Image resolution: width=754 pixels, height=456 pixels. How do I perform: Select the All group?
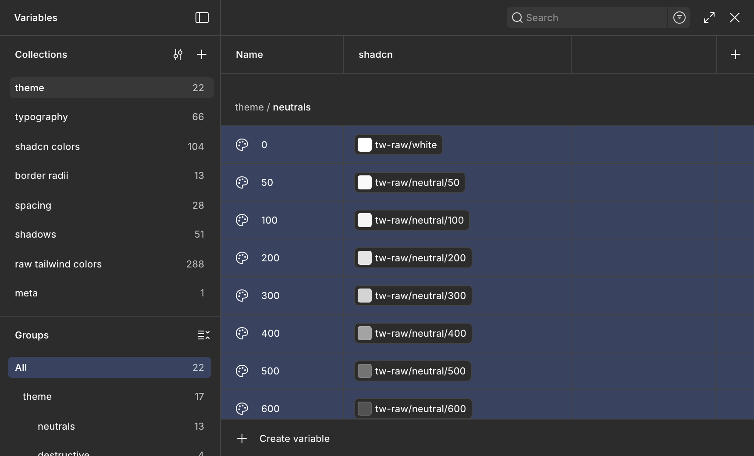[110, 367]
